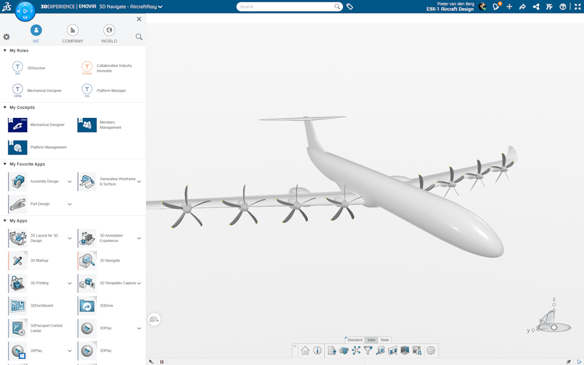Click the home button in the bottom toolbar
The height and width of the screenshot is (365, 584).
coord(305,350)
